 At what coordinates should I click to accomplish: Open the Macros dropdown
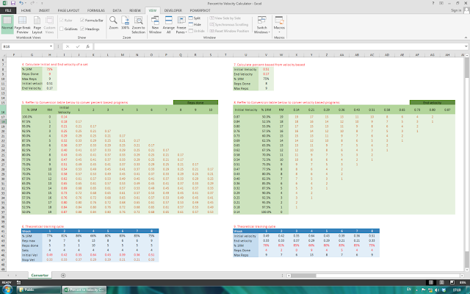(279, 25)
